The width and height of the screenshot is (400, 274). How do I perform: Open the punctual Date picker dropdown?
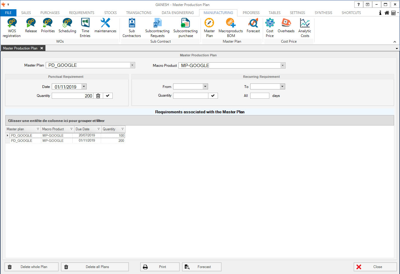[84, 87]
